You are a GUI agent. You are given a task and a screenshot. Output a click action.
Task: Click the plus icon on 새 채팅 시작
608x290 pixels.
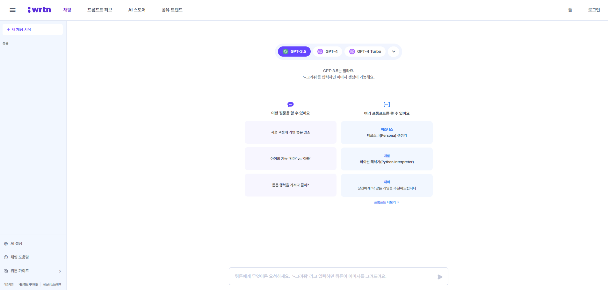click(8, 29)
